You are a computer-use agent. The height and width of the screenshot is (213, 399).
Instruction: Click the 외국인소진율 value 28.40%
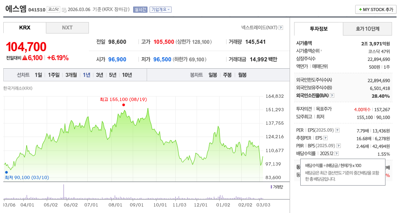[x=381, y=96]
